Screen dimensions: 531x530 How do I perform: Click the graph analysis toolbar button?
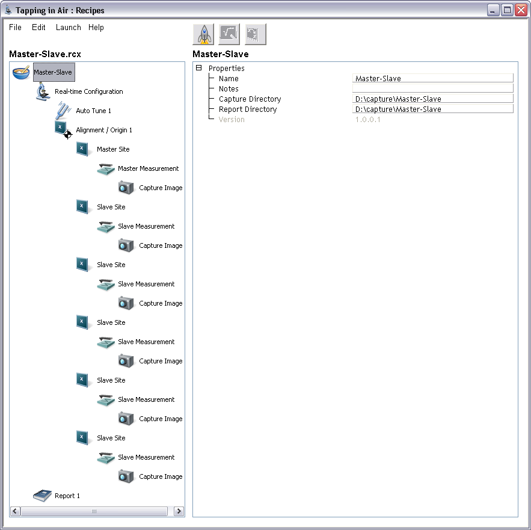click(x=229, y=34)
